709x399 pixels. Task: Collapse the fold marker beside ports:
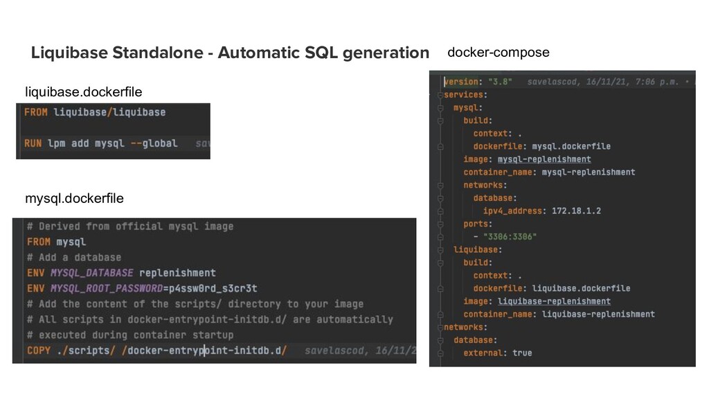pyautogui.click(x=440, y=224)
